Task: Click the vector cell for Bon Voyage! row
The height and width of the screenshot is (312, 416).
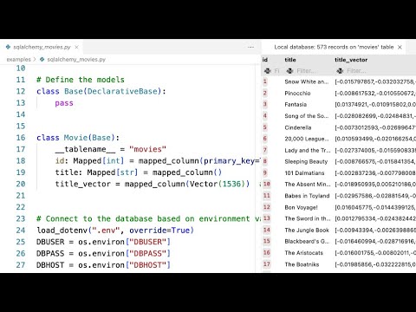Action: click(375, 207)
